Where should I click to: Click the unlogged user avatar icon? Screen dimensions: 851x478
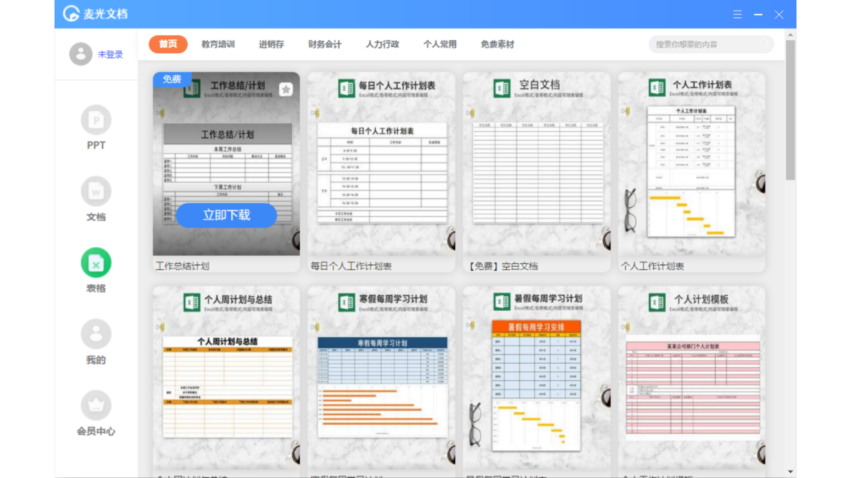click(x=80, y=54)
